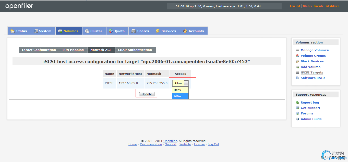The image size is (348, 162).
Task: Click the Quota tab pie icon
Action: tap(111, 31)
